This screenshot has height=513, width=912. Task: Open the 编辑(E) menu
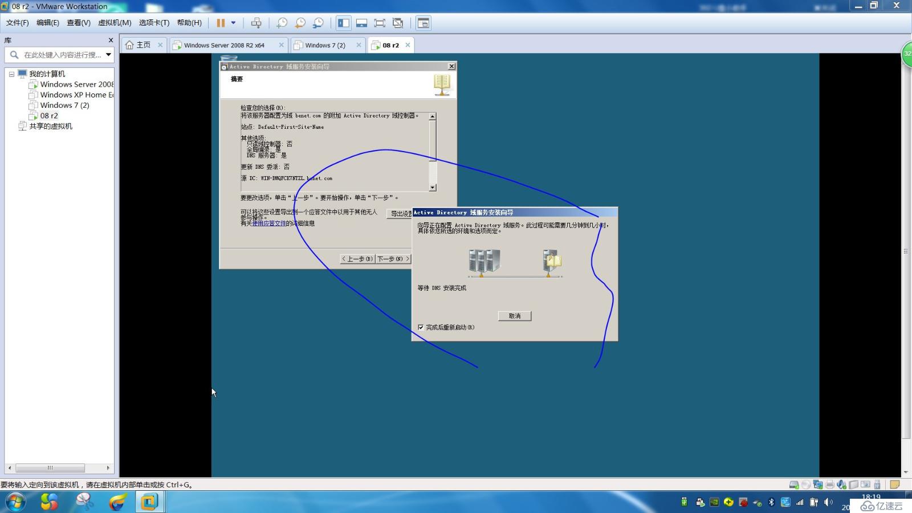(x=47, y=23)
